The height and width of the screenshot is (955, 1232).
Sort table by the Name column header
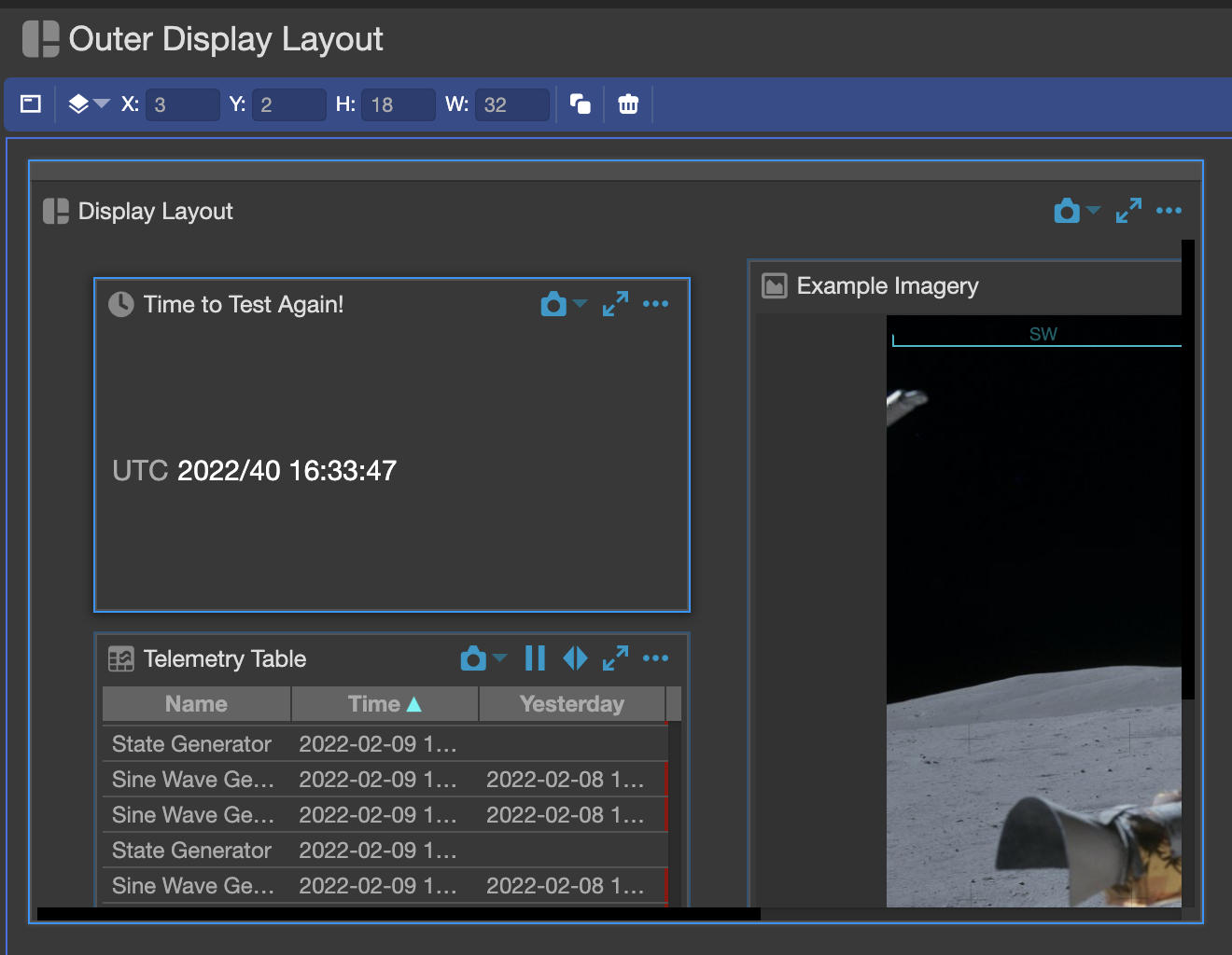(196, 703)
